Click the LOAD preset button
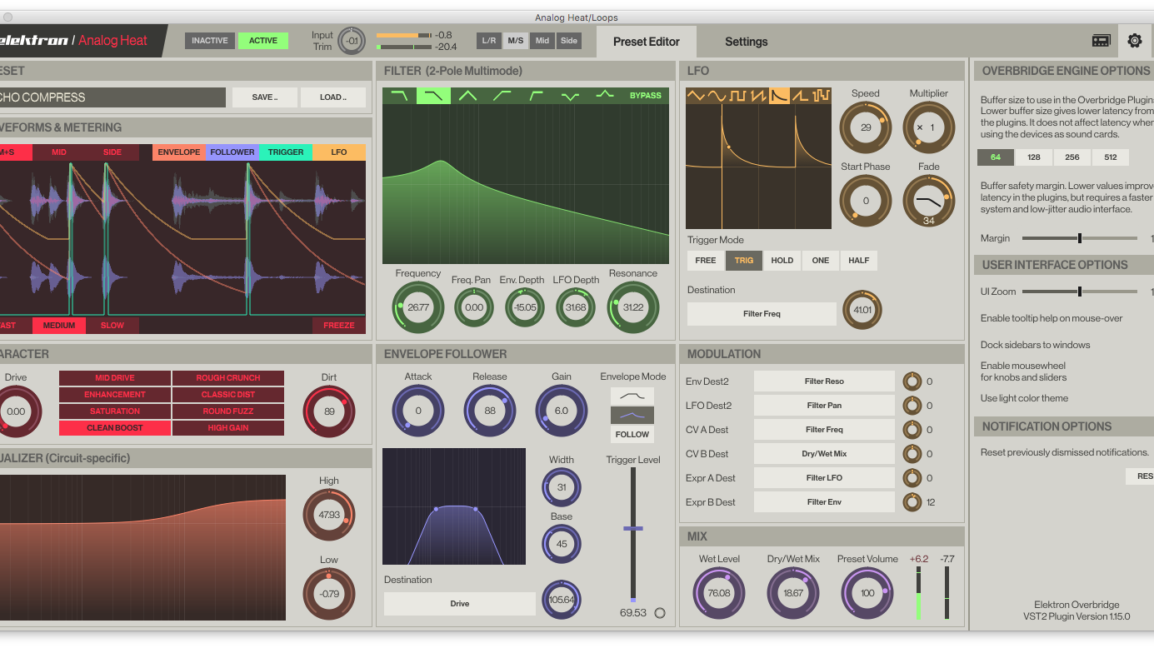The image size is (1154, 648). 332,97
